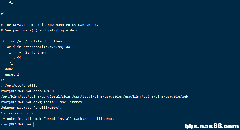
Task: Click the 'if [ -d /etc/profile.d ]' line
Action: tap(31, 41)
